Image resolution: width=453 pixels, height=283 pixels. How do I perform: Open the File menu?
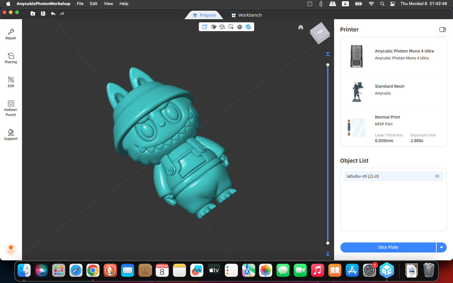click(80, 4)
